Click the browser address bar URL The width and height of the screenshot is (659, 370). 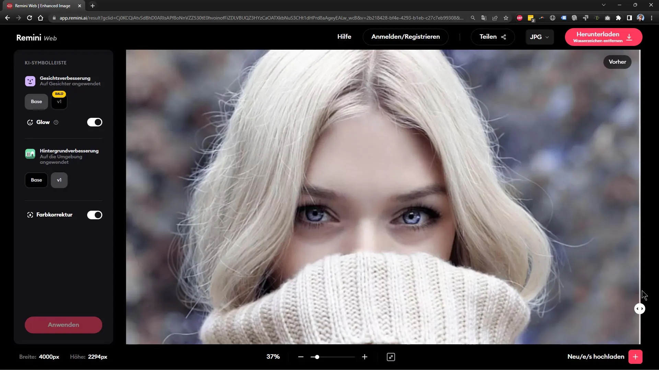pos(261,18)
